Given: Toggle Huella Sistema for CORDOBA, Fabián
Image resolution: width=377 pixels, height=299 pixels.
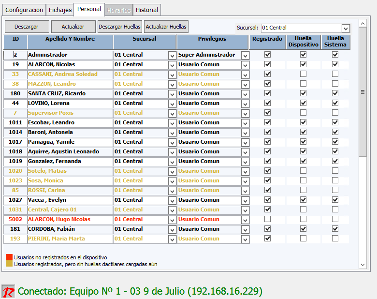Looking at the screenshot, I should (x=335, y=229).
